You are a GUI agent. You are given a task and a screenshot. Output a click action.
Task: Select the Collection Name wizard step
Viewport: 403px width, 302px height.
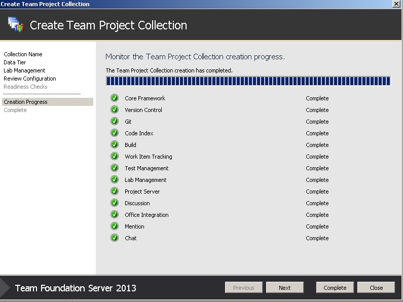pos(23,54)
